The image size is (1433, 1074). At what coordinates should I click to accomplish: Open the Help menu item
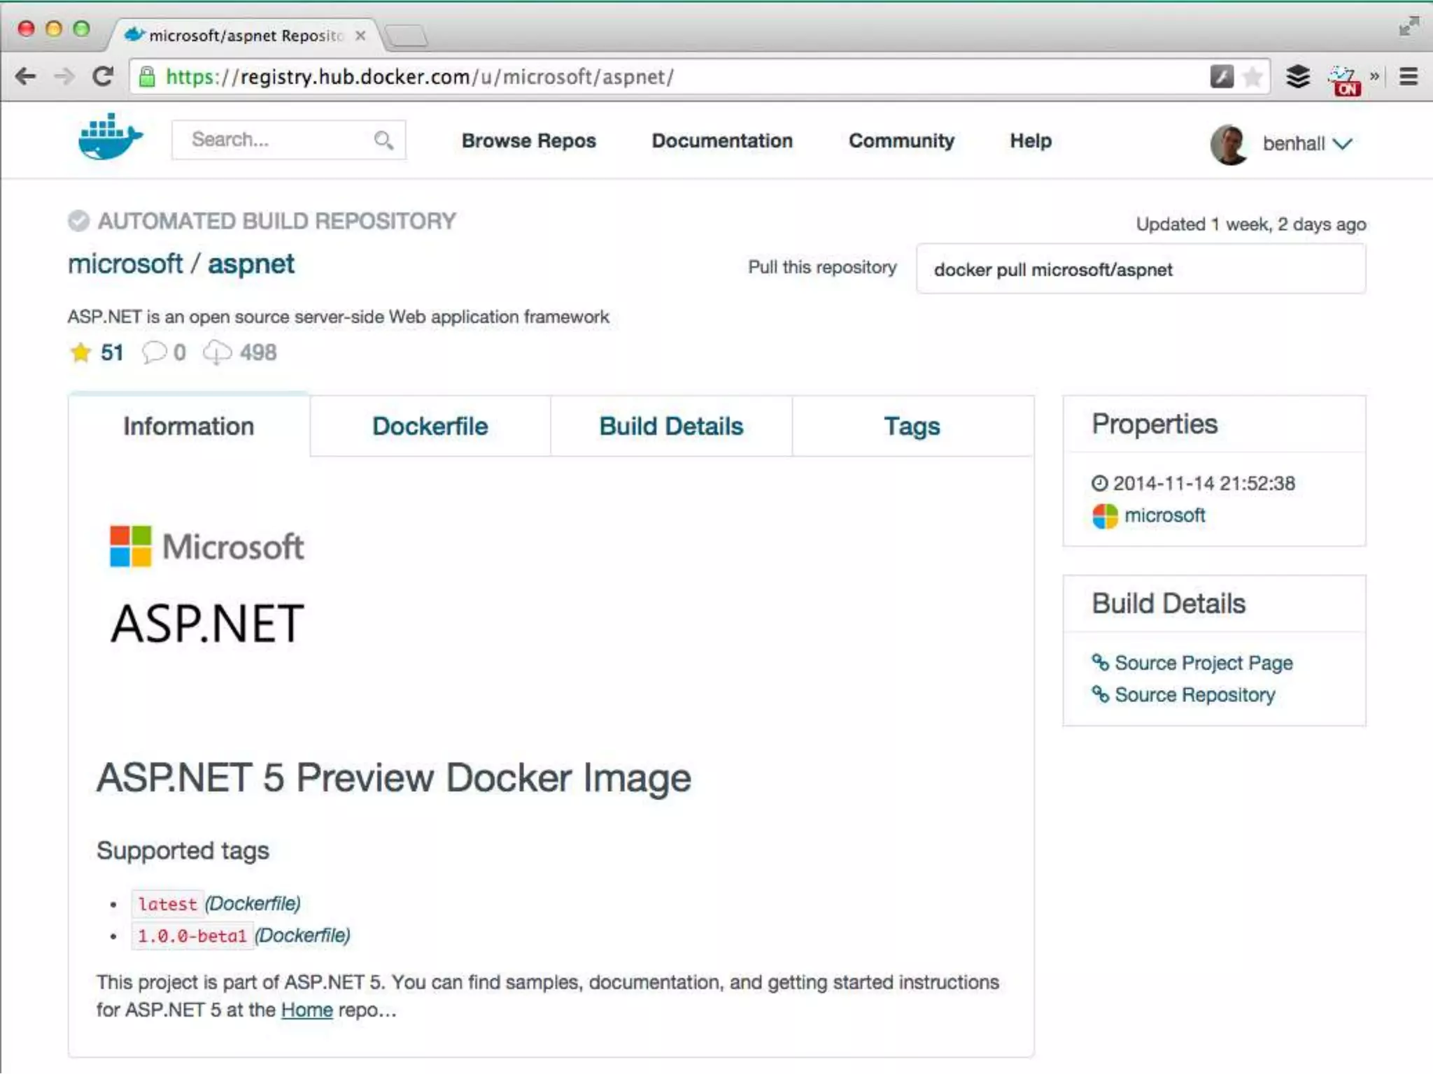point(1031,141)
